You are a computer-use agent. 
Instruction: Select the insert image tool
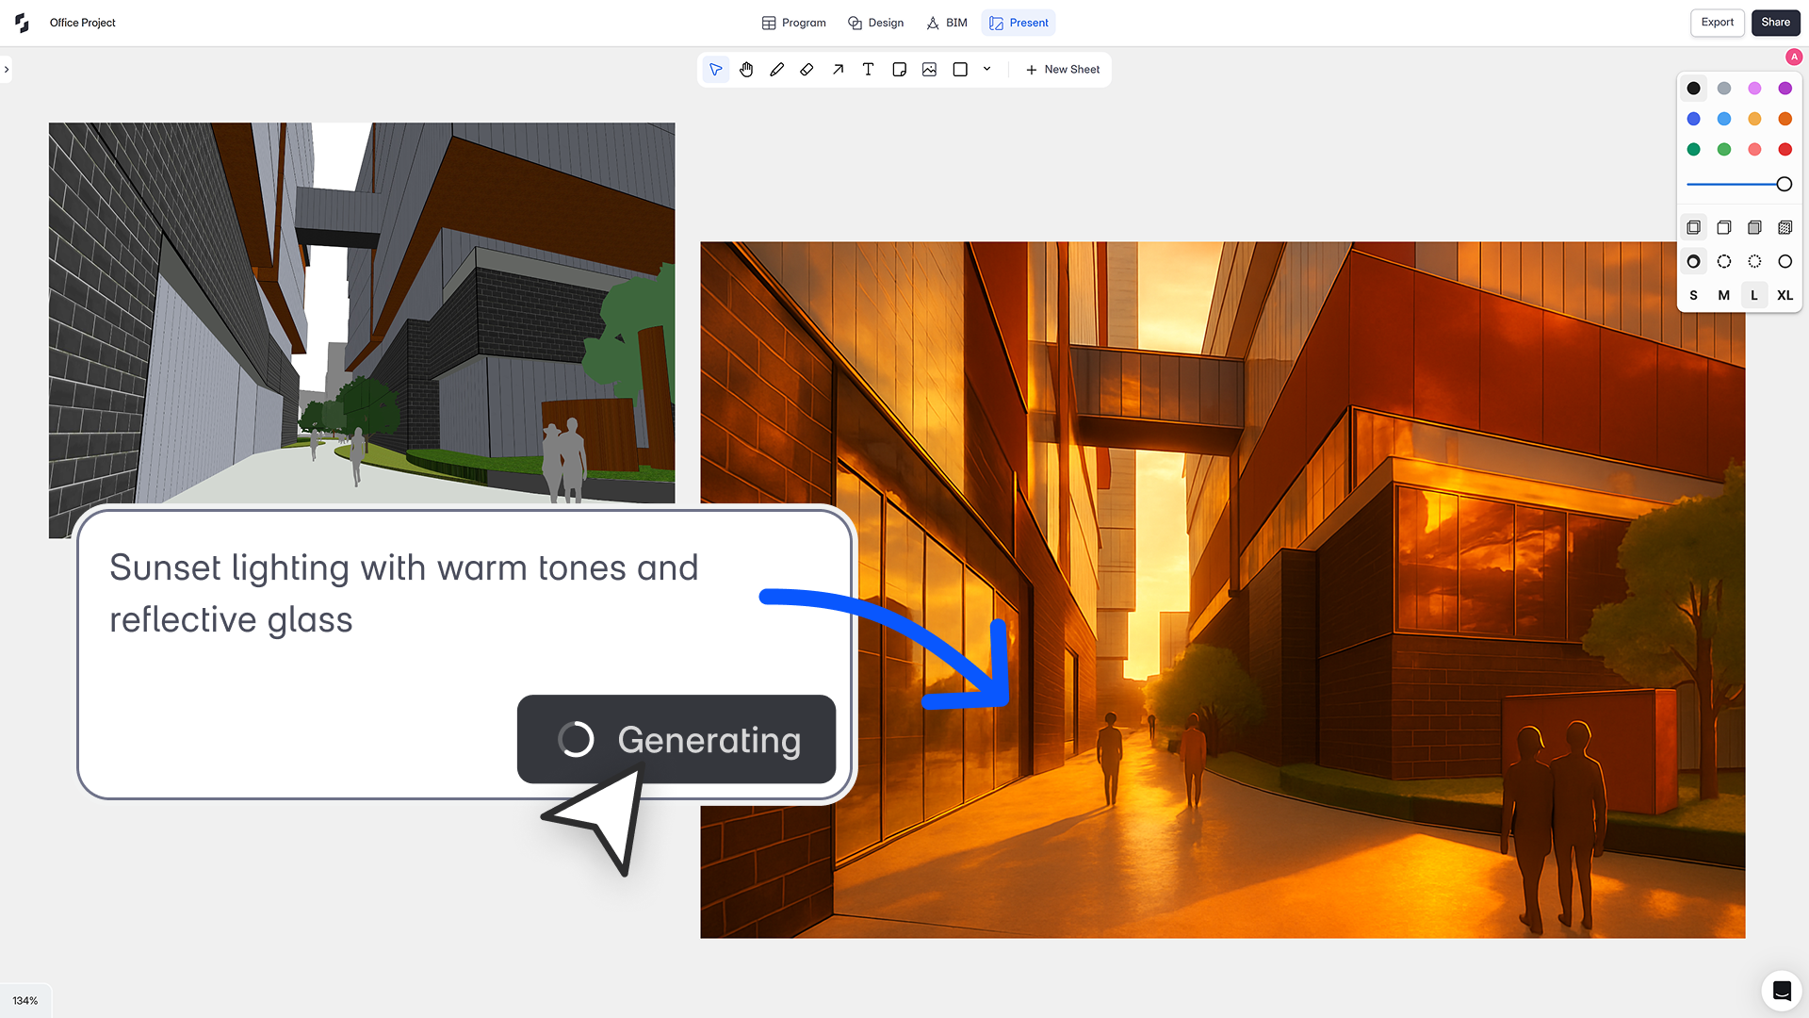tap(929, 70)
